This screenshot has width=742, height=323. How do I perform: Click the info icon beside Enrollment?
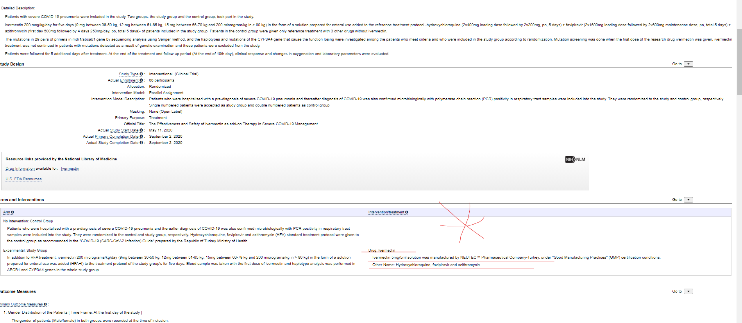[141, 80]
